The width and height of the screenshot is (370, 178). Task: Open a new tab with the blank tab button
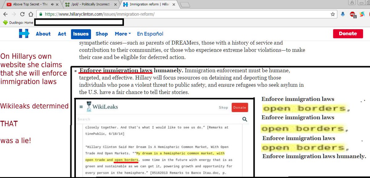[x=185, y=5]
